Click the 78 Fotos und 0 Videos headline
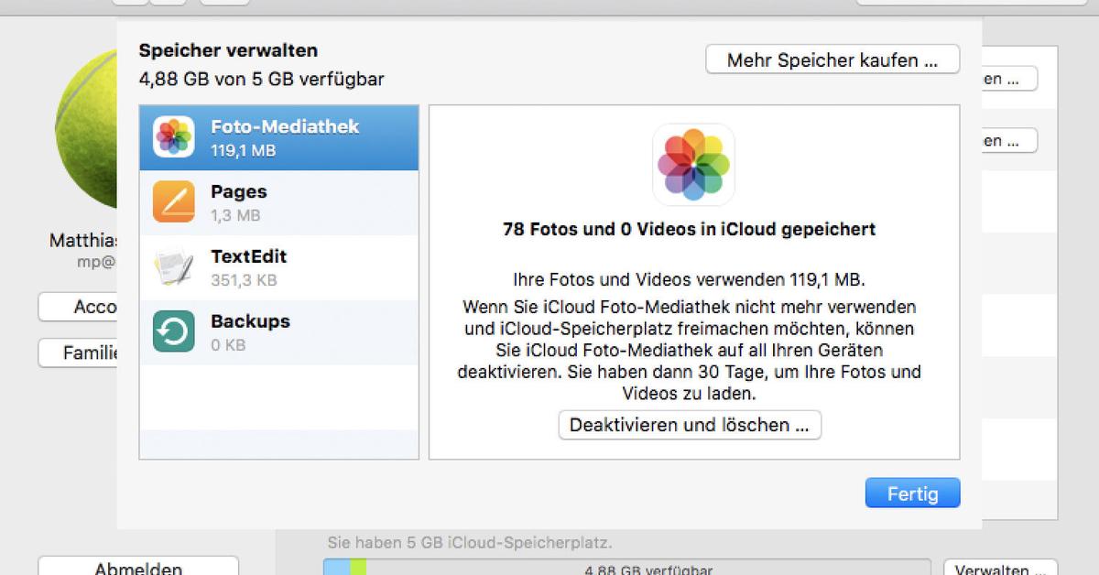The height and width of the screenshot is (575, 1099). pyautogui.click(x=690, y=229)
